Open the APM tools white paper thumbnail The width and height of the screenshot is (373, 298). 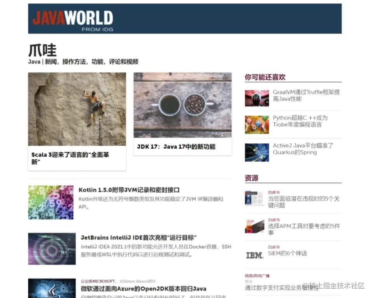[x=255, y=226]
